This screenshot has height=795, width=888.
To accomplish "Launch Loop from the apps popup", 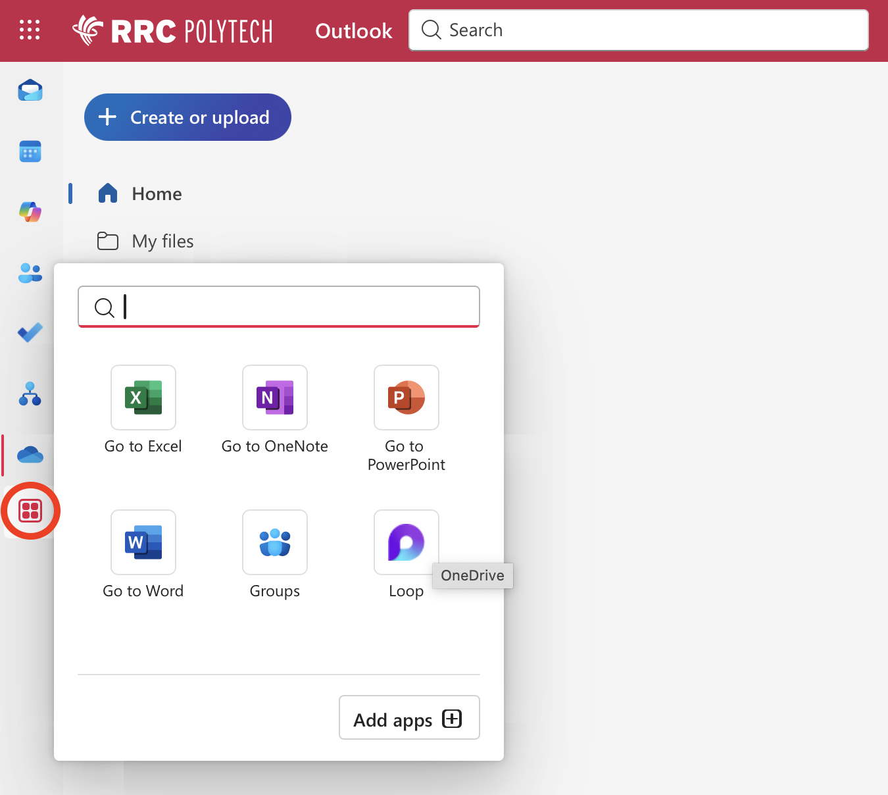I will tap(406, 542).
